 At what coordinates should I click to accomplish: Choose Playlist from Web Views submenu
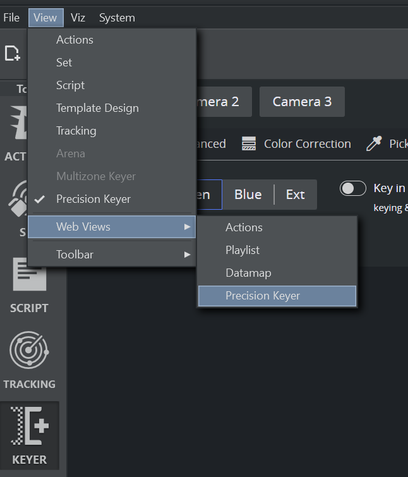(243, 250)
